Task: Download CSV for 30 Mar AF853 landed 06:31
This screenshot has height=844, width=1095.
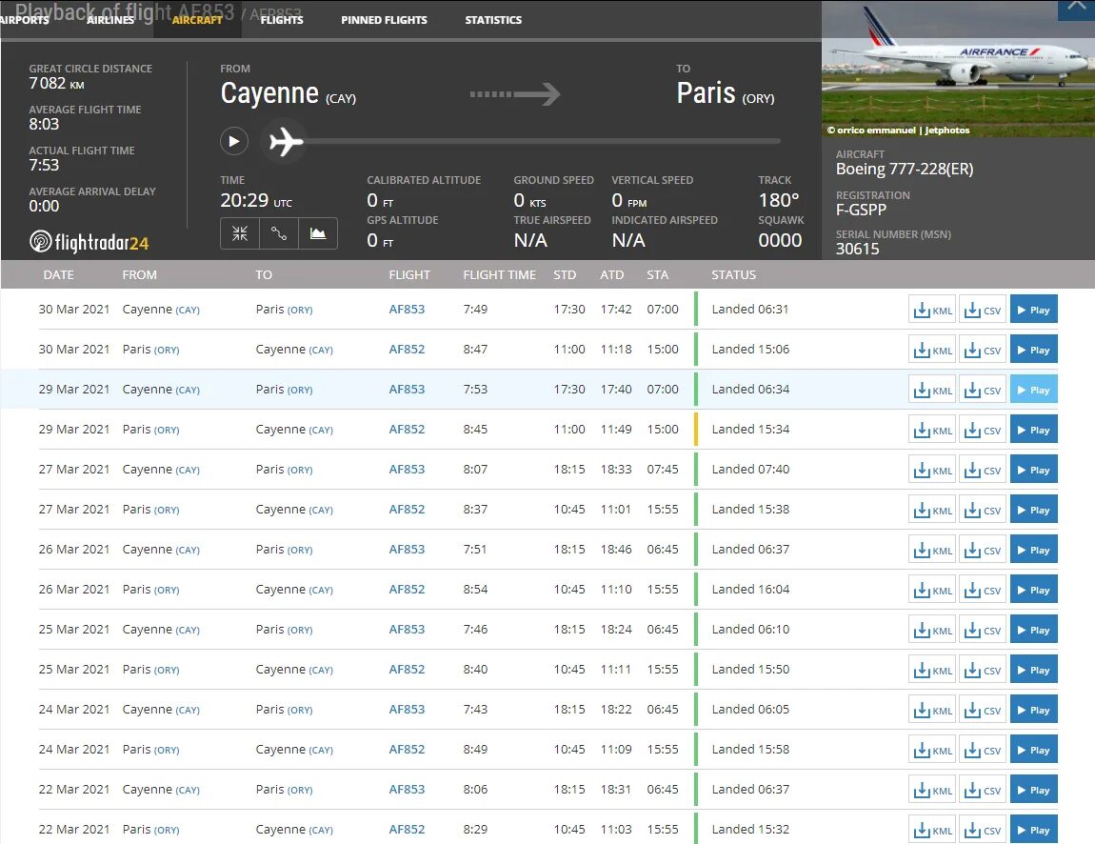Action: (983, 311)
